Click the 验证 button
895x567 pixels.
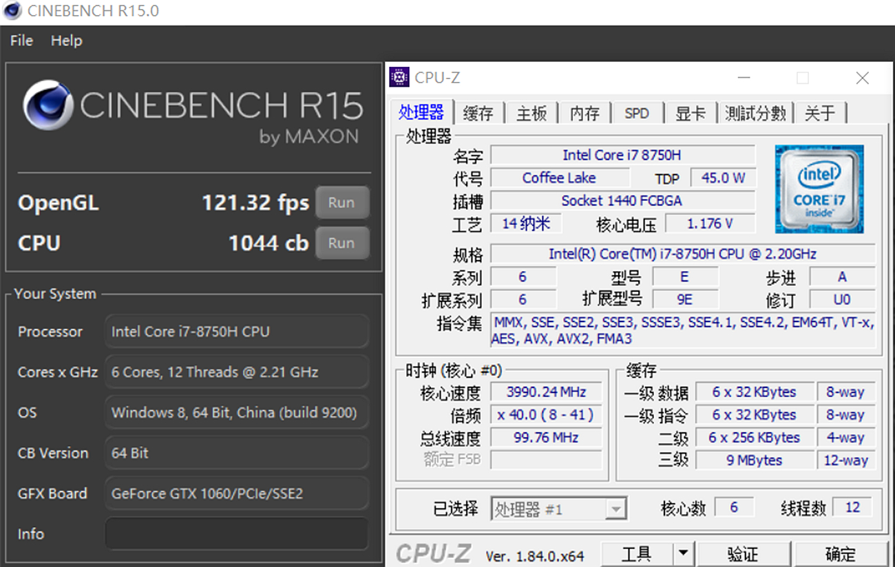[x=743, y=554]
